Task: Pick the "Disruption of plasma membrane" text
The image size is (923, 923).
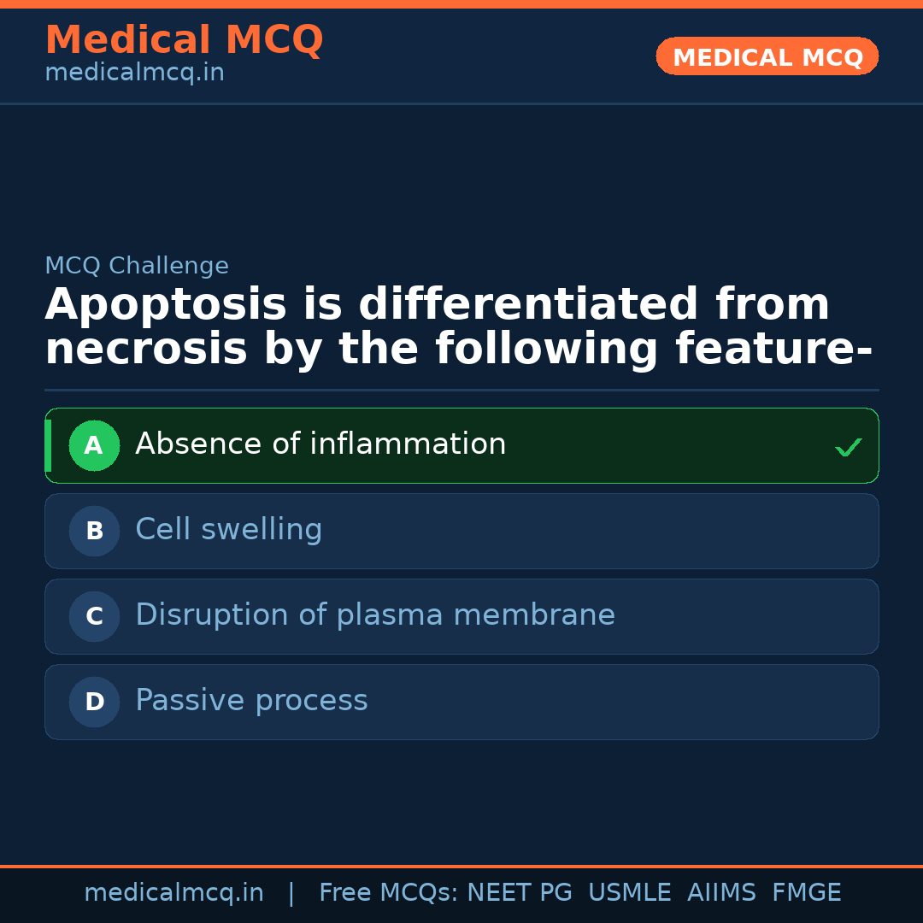Action: click(x=375, y=615)
